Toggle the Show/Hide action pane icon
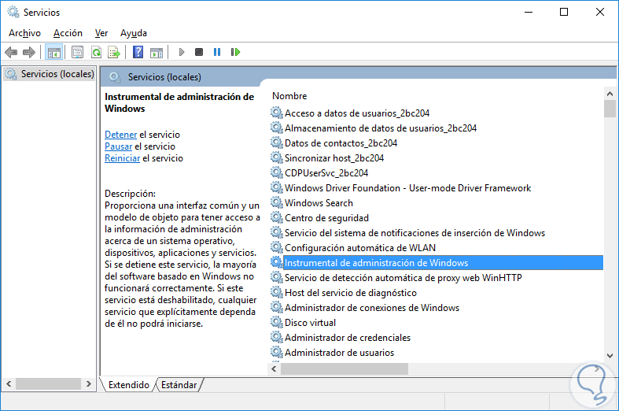This screenshot has width=619, height=411. coord(157,52)
